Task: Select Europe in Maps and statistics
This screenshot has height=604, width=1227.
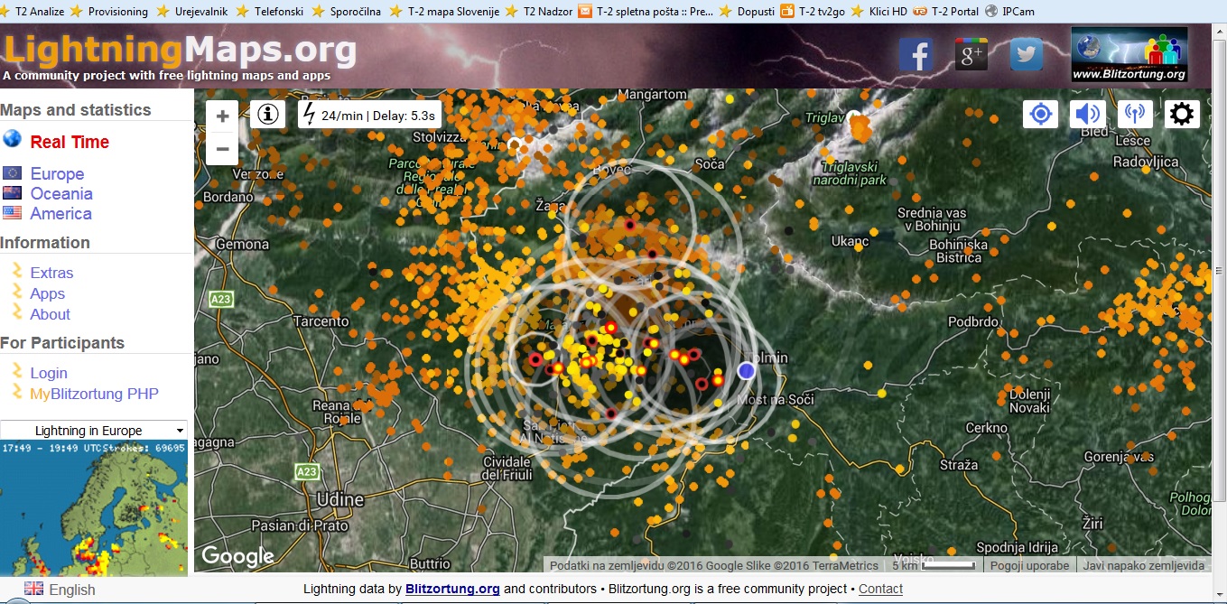Action: [x=57, y=173]
